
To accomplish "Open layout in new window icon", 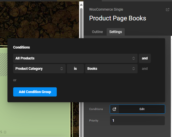I will (x=167, y=9).
